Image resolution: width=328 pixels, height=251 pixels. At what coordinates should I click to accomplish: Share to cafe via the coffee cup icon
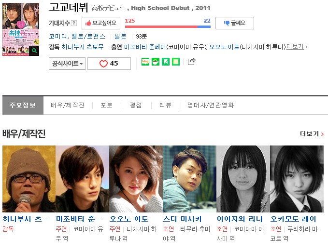(156, 62)
